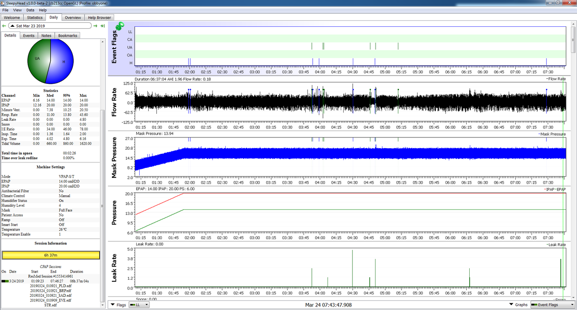Open the File menu

click(x=6, y=10)
